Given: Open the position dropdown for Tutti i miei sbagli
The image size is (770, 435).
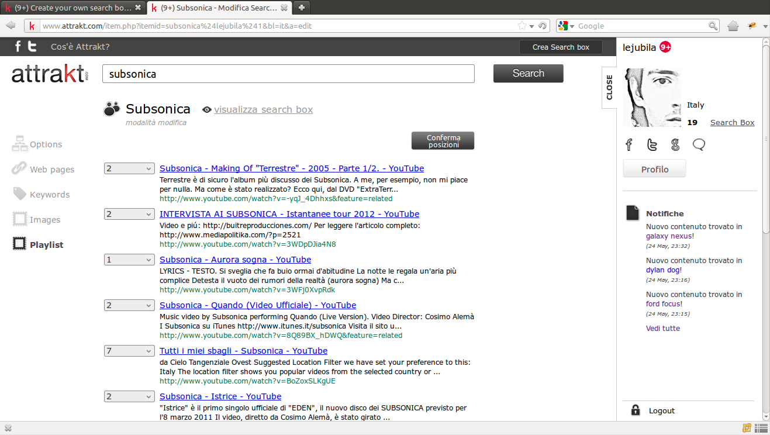Looking at the screenshot, I should pyautogui.click(x=129, y=351).
